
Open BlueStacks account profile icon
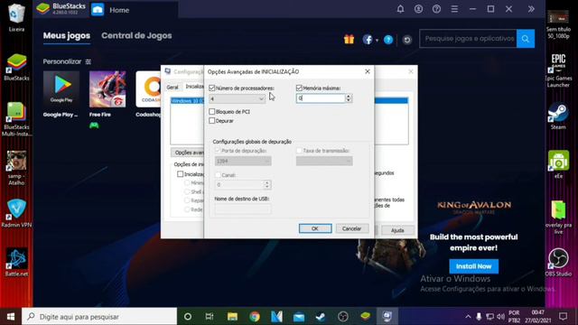418,9
